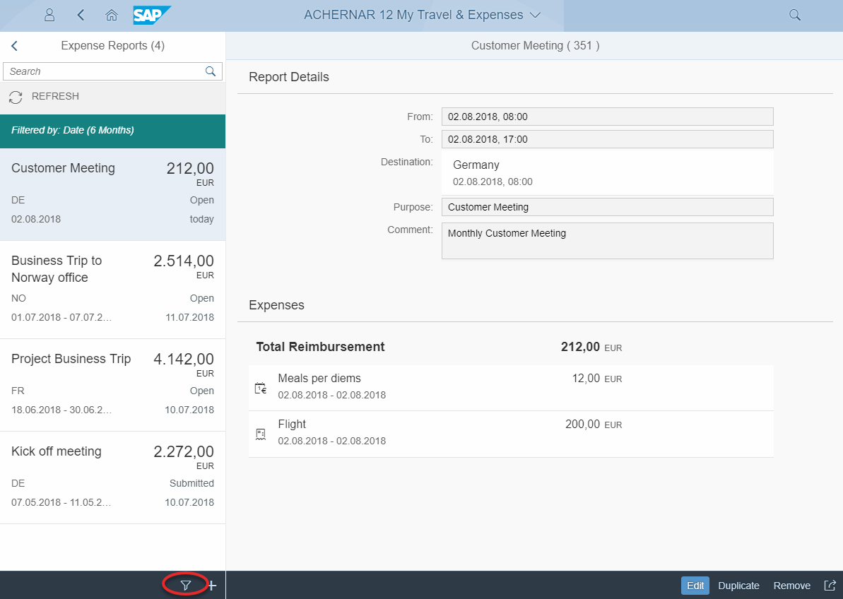
Task: Click the Edit button
Action: pyautogui.click(x=695, y=586)
